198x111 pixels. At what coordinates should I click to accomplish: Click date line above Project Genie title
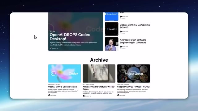pyautogui.click(x=123, y=84)
